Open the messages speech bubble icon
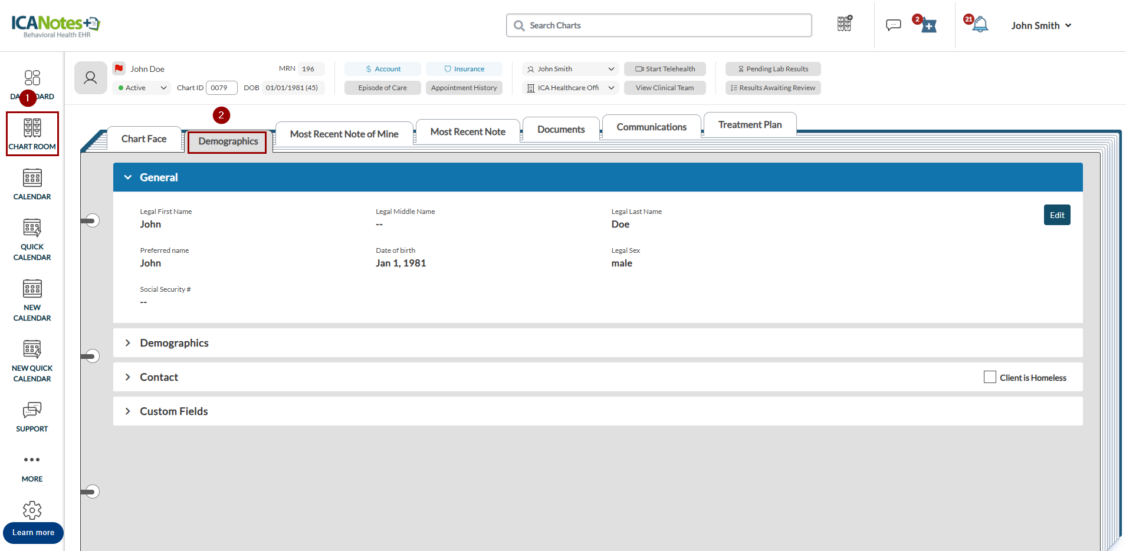 [893, 25]
